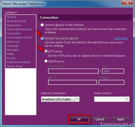Confirm settings with the OK button
Screen dimensions: 135x127
tap(79, 119)
